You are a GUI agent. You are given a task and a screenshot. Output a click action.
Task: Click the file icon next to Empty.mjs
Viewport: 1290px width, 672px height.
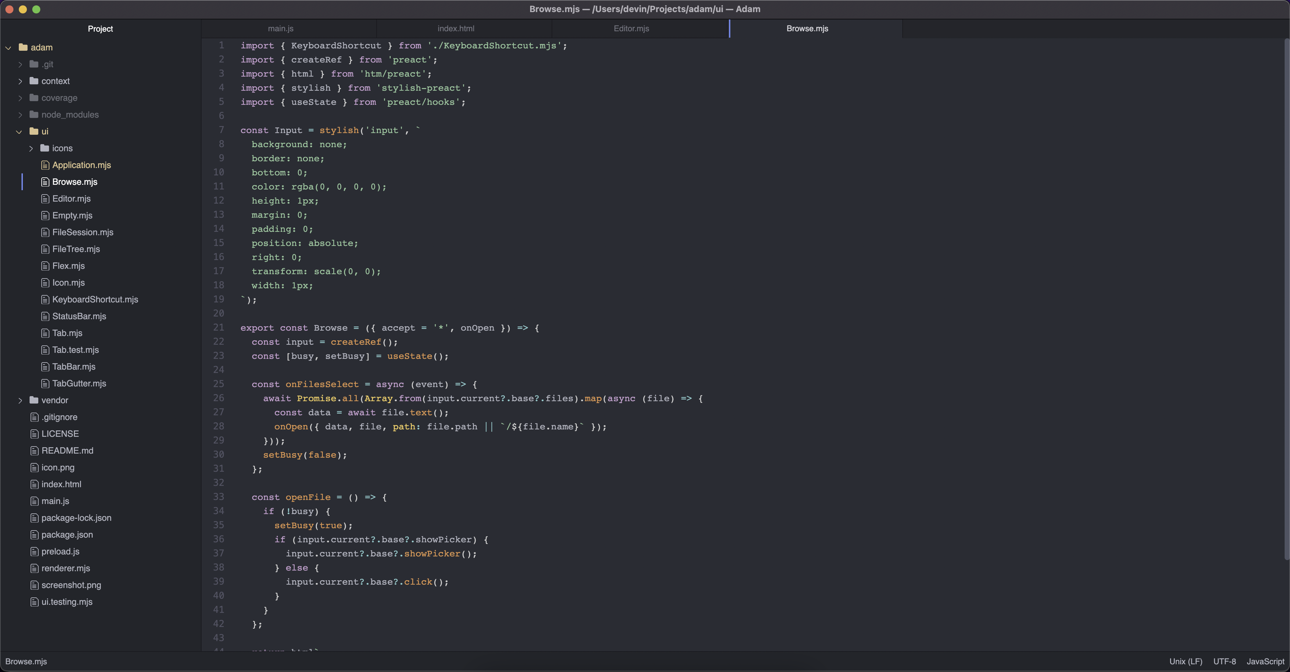pyautogui.click(x=45, y=215)
